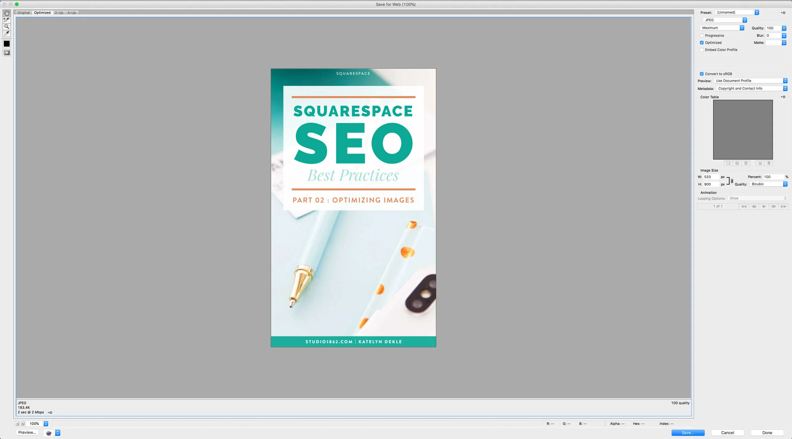Open the Color Table panel menu icon
Viewport: 792px width, 439px height.
pos(783,97)
